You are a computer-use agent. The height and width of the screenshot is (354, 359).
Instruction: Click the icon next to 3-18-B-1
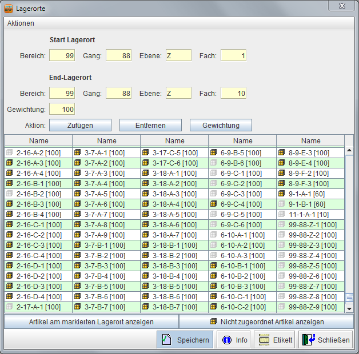tap(146, 246)
